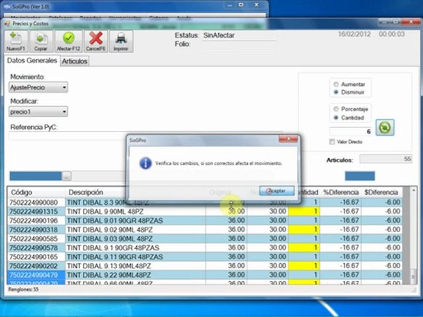Screen dimensions: 423x317
Task: Close the SisGPro message dialog
Action: point(288,139)
